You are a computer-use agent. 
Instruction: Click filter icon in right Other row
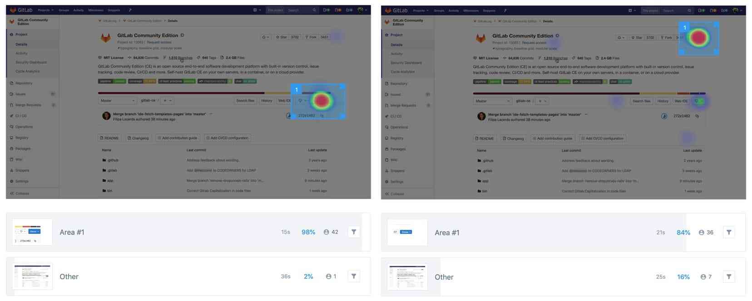729,277
